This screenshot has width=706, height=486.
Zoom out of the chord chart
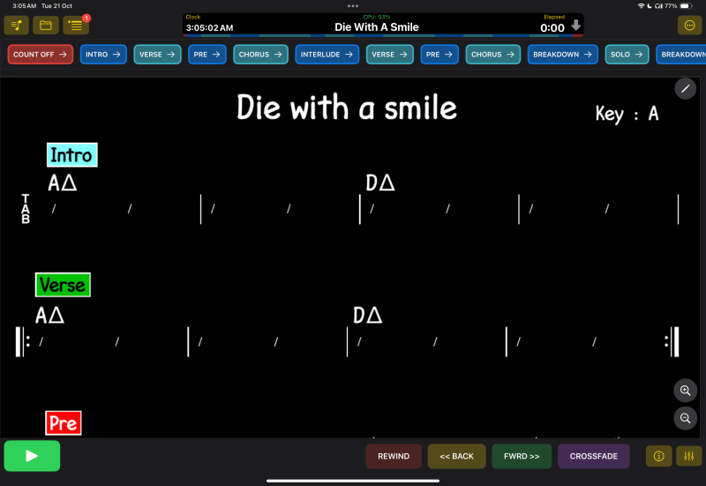pos(685,419)
